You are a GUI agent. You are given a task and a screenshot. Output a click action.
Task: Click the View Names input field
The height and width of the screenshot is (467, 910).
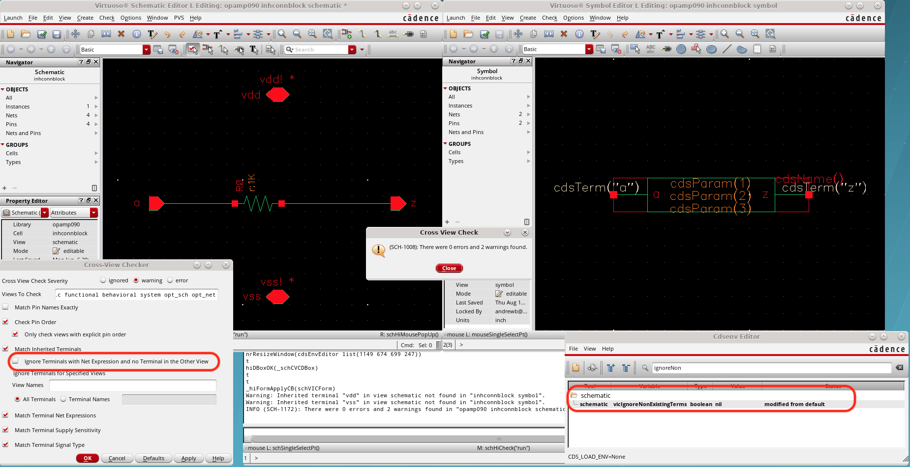tap(133, 385)
